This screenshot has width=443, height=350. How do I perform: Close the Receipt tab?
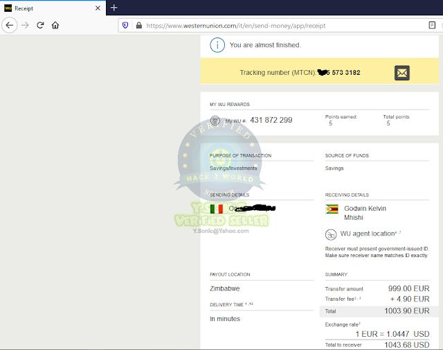[x=98, y=8]
